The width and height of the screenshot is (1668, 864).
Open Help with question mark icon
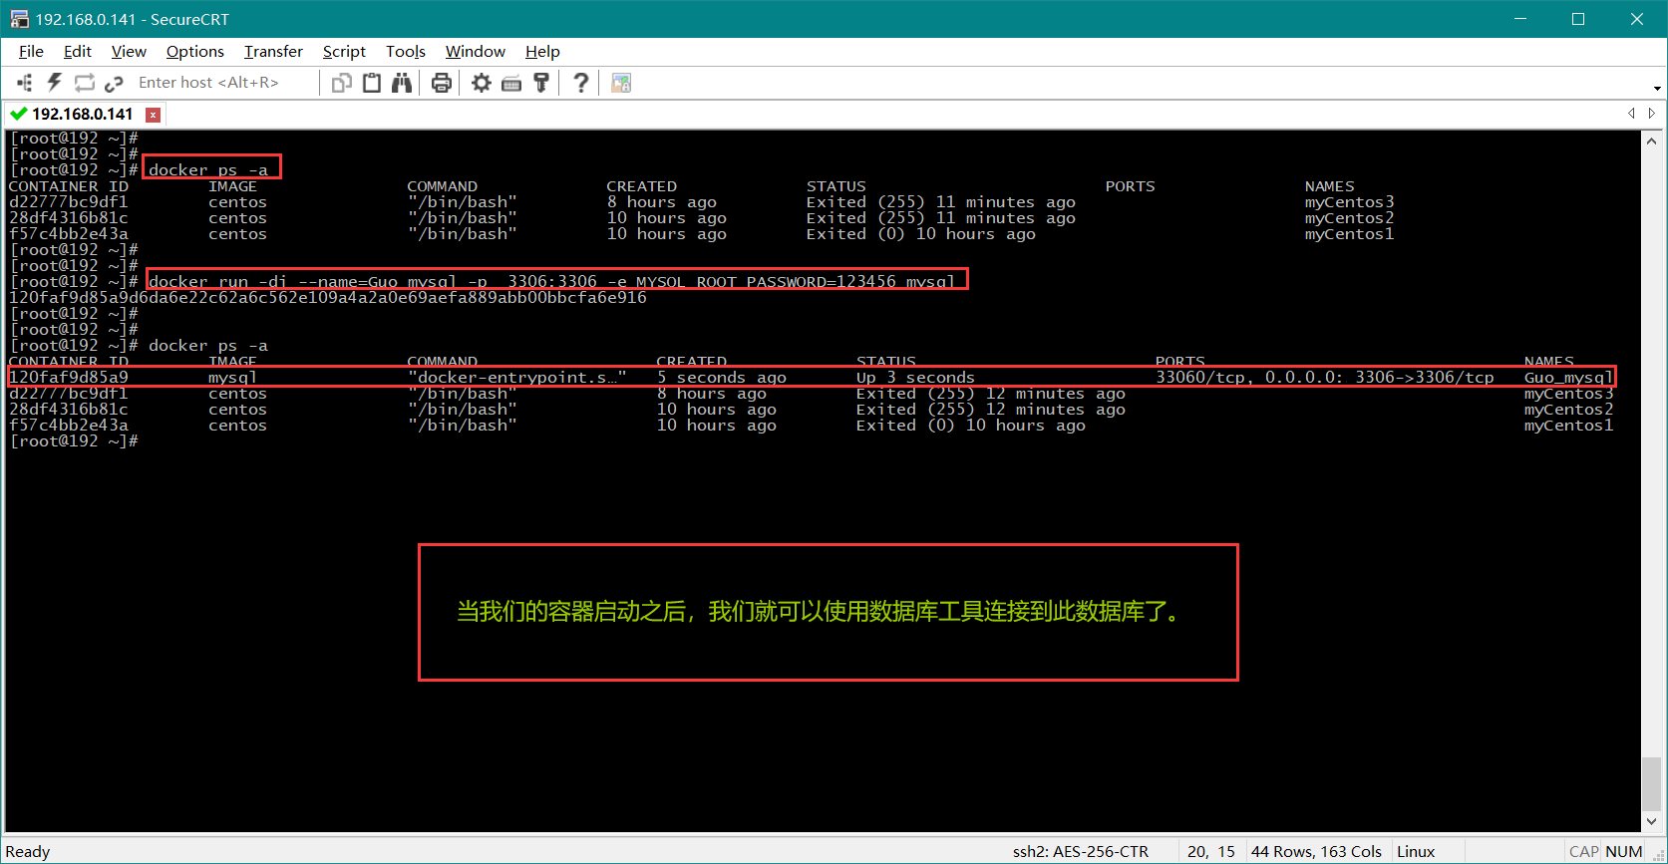(581, 83)
